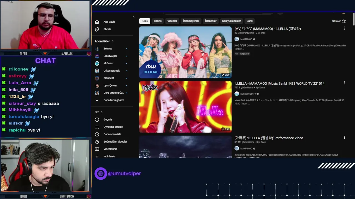Click the @umutvalper handle text
Screen dimensions: 355x199
coord(124,174)
